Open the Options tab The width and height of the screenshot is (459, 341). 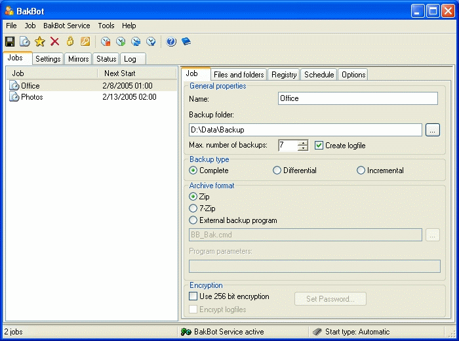click(353, 75)
